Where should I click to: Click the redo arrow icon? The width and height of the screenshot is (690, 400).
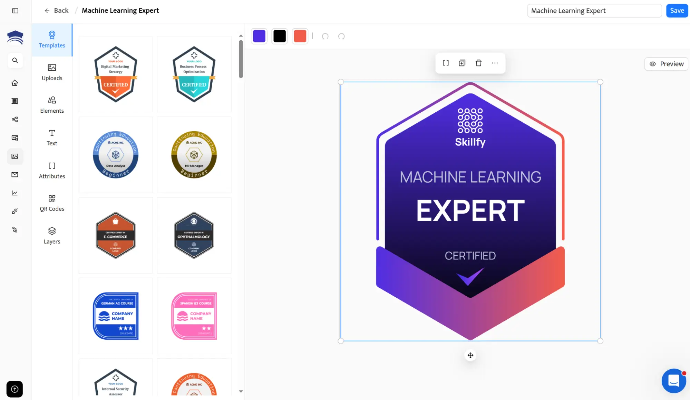click(x=341, y=37)
